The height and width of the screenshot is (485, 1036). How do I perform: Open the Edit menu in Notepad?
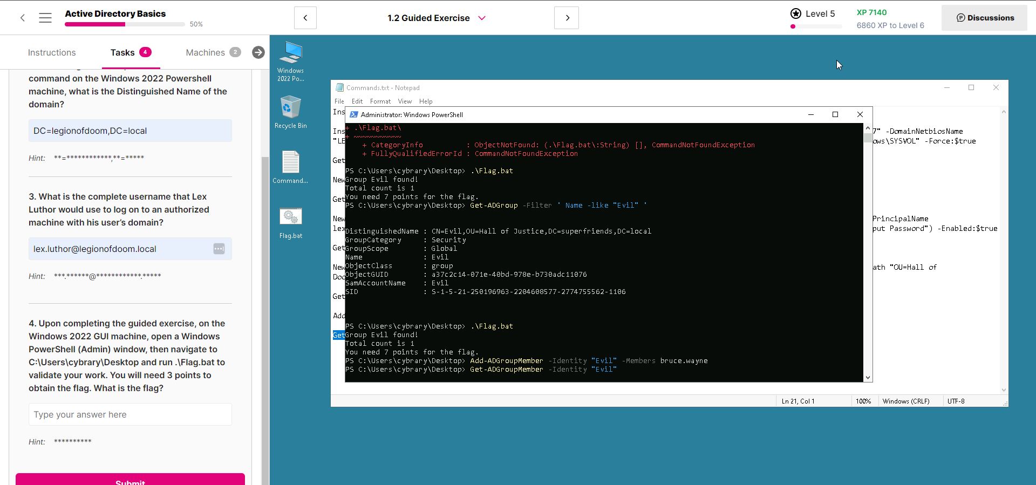(357, 101)
